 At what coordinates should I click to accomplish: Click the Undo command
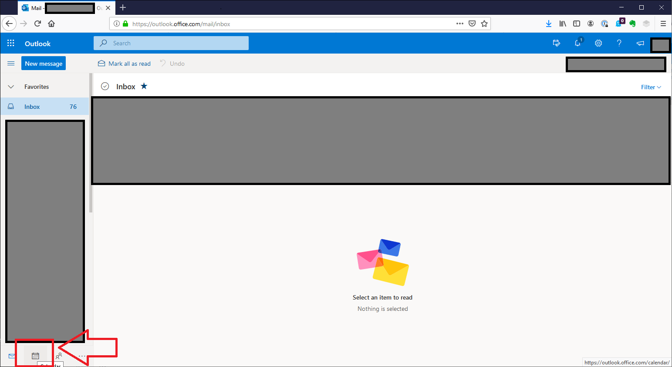click(x=172, y=64)
